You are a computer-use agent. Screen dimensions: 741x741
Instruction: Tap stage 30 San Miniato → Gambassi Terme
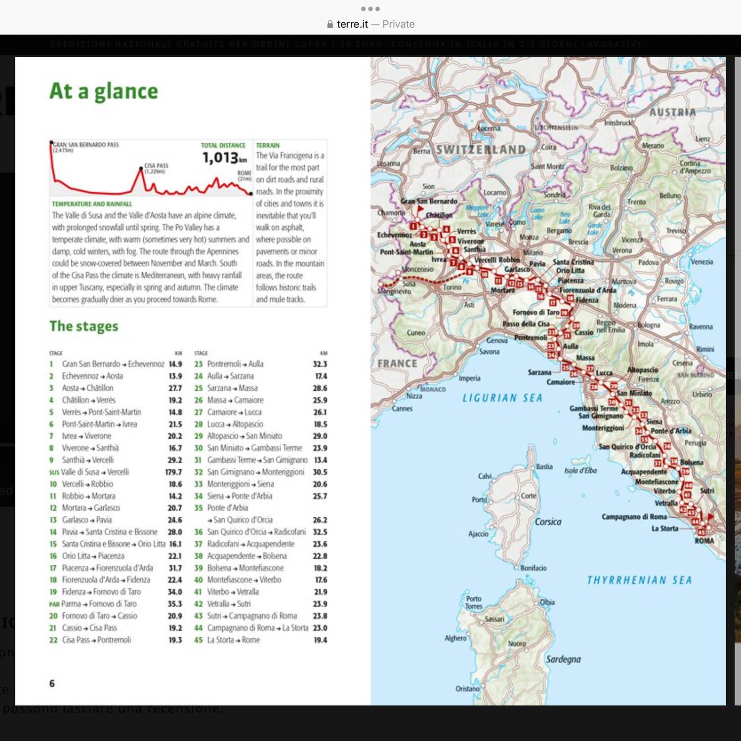click(x=261, y=448)
